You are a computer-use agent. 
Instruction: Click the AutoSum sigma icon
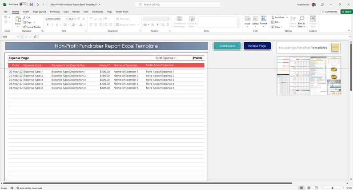tap(273, 17)
